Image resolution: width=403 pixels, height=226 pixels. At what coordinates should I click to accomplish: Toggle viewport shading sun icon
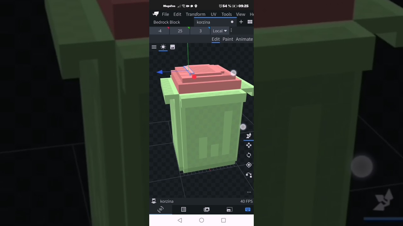[x=163, y=47]
